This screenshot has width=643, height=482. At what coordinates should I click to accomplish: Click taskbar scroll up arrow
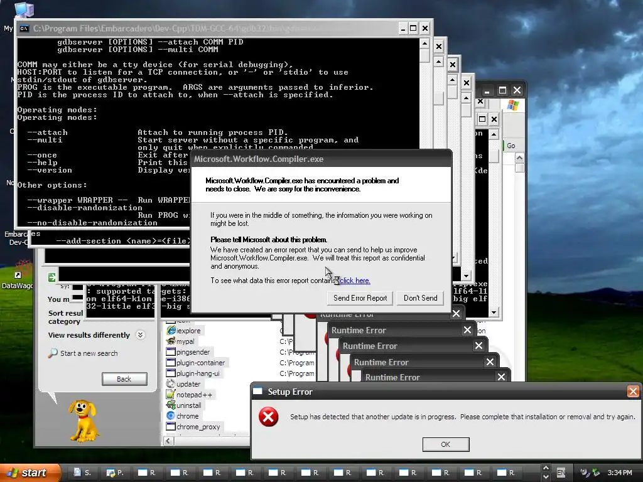546,468
